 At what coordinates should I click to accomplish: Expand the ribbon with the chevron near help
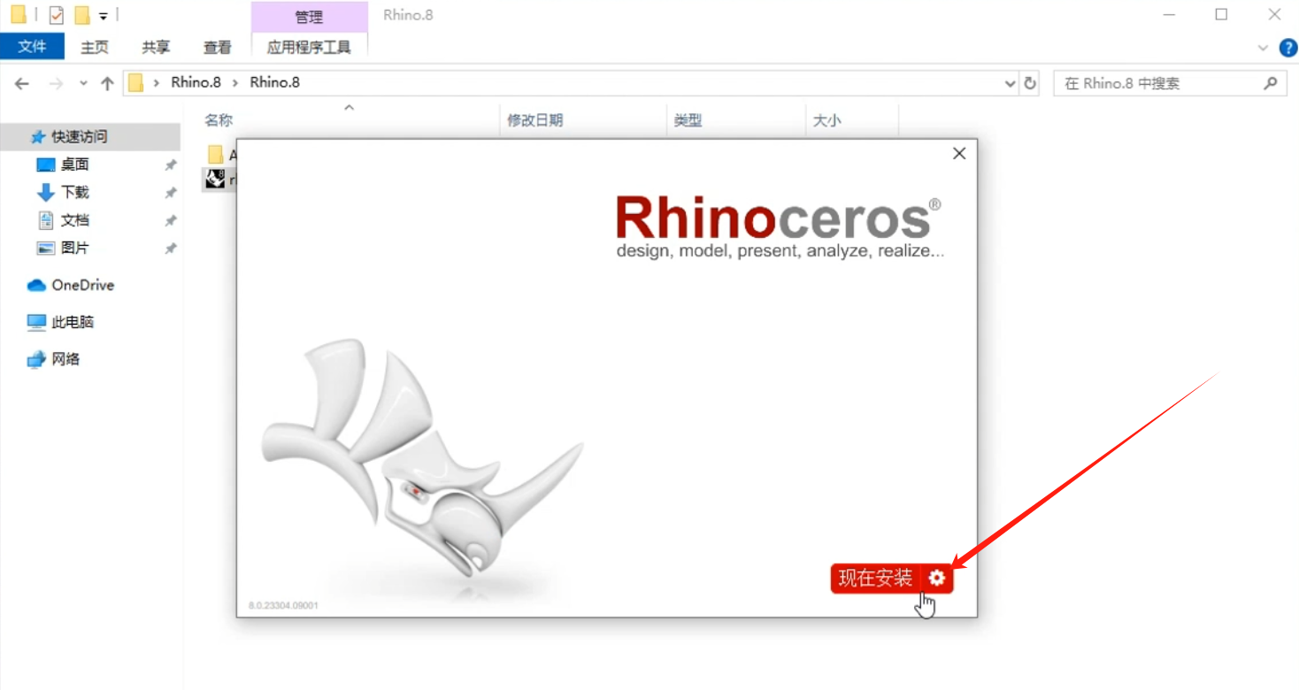pyautogui.click(x=1264, y=48)
